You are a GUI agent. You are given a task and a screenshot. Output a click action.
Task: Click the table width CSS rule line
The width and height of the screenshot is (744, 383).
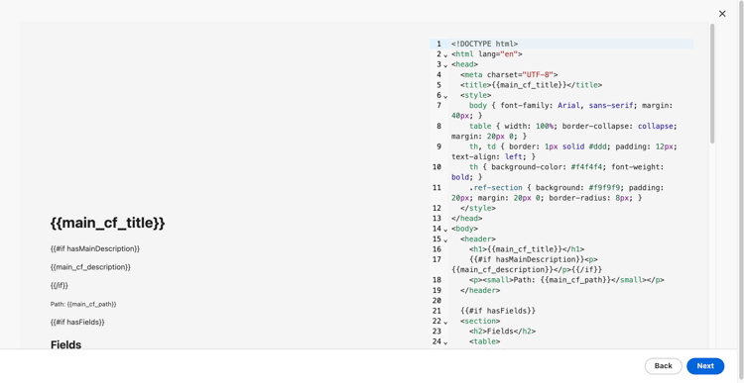(564, 132)
